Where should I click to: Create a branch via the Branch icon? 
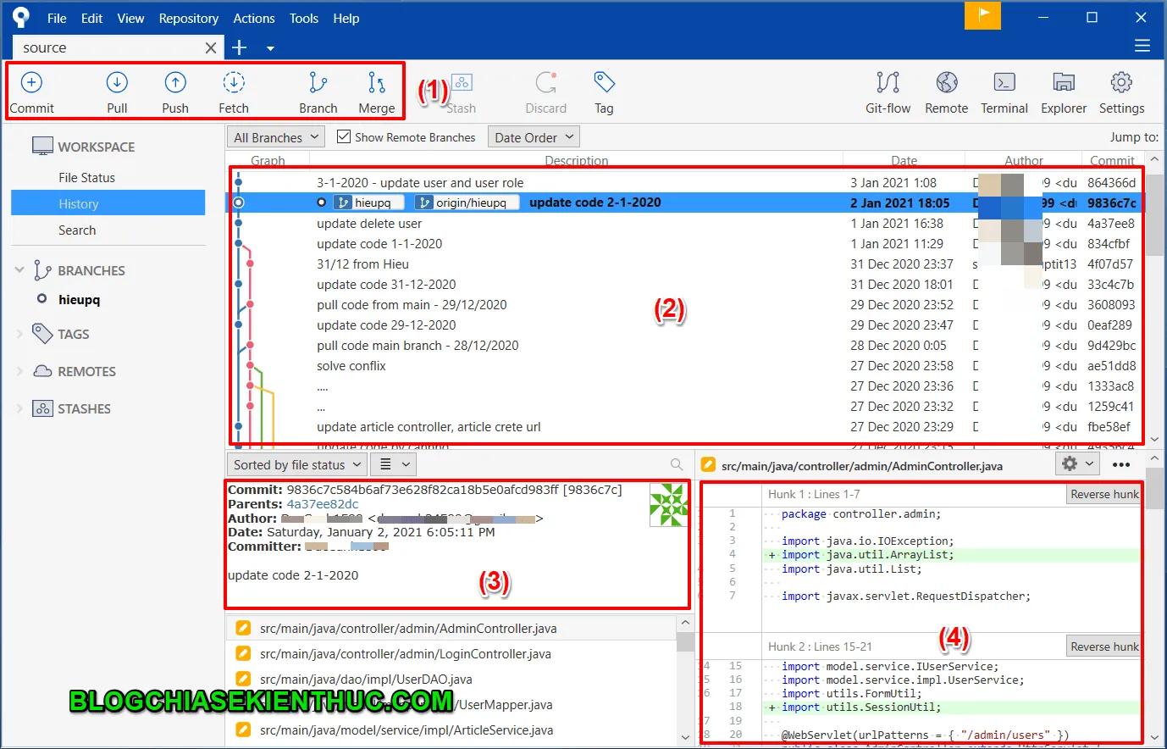318,91
